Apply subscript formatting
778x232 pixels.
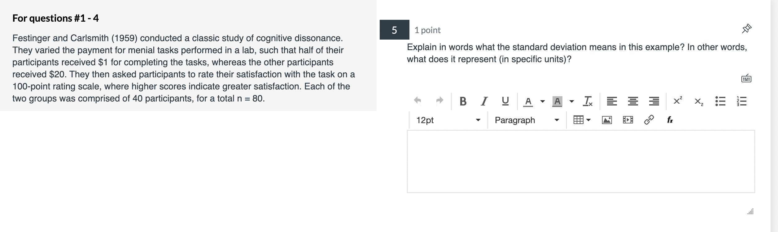699,101
